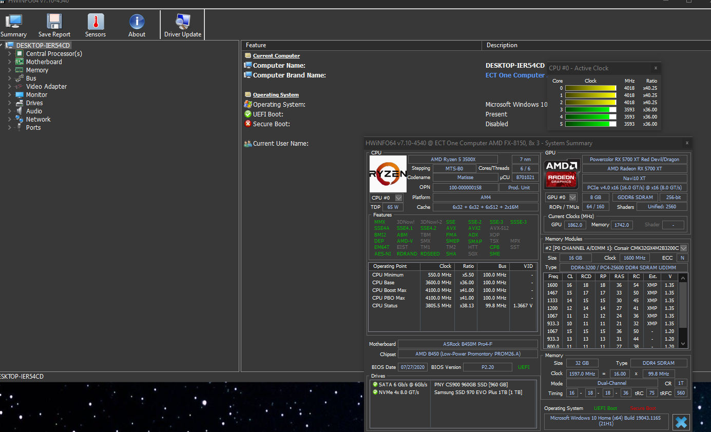Click the BIOS Version P2.20 field

click(487, 367)
